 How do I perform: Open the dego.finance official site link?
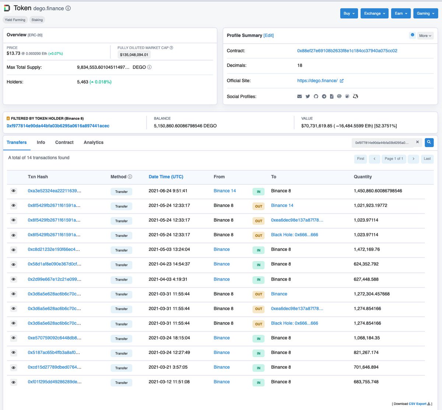pos(318,81)
